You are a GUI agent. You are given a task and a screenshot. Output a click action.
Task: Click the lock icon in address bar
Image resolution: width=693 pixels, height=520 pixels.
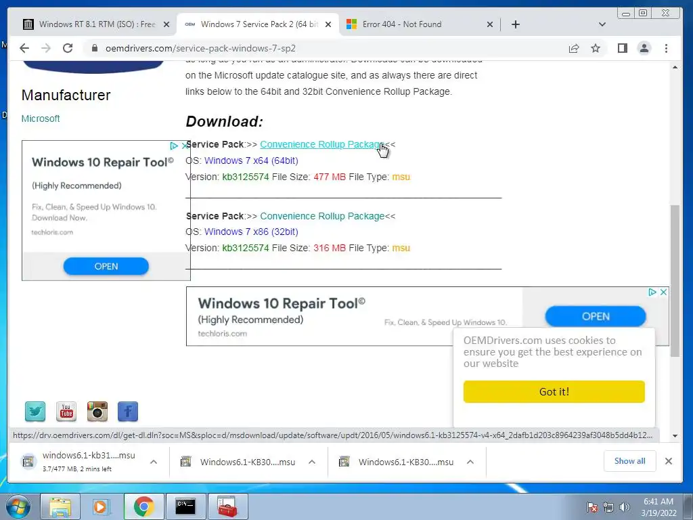click(x=94, y=48)
